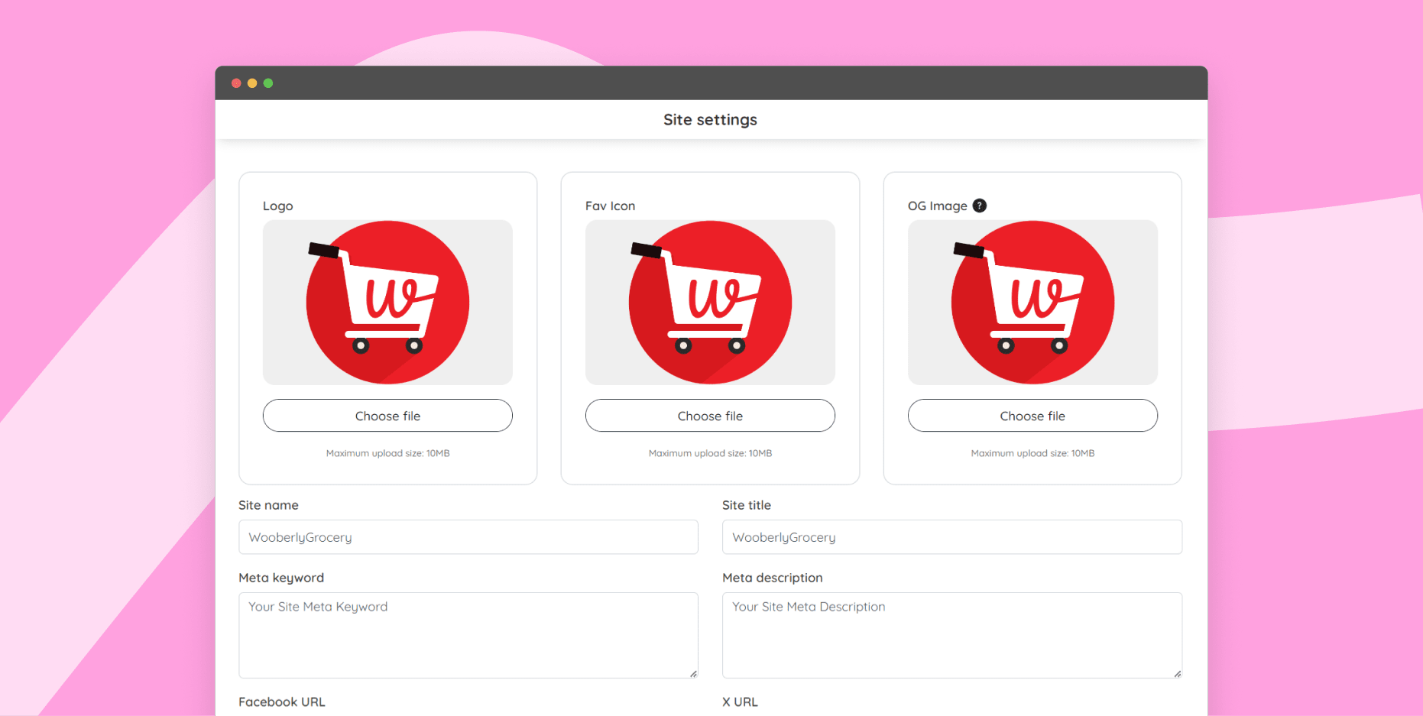Focus the Site title input field
Viewport: 1423px width, 716px height.
click(x=952, y=537)
